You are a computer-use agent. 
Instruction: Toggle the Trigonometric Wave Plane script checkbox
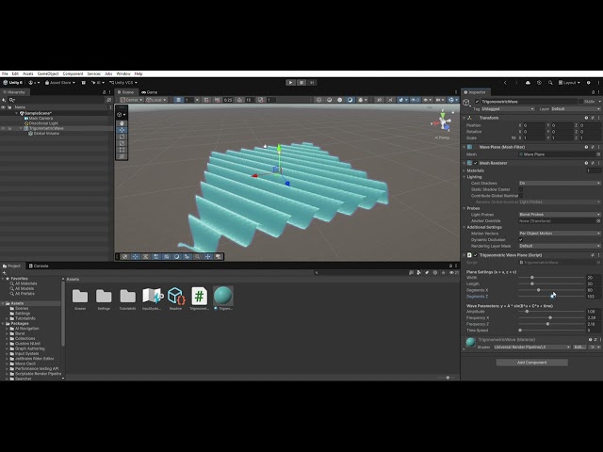[476, 255]
